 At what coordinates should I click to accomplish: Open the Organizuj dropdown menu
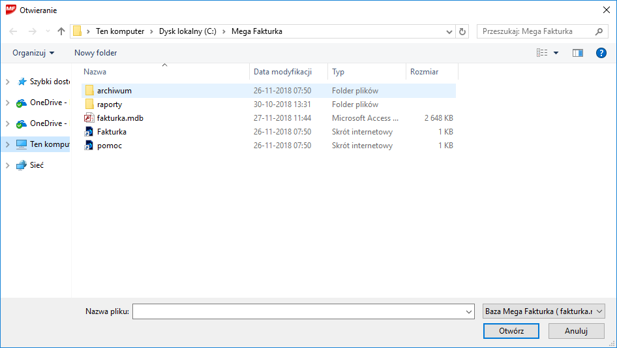[x=33, y=53]
